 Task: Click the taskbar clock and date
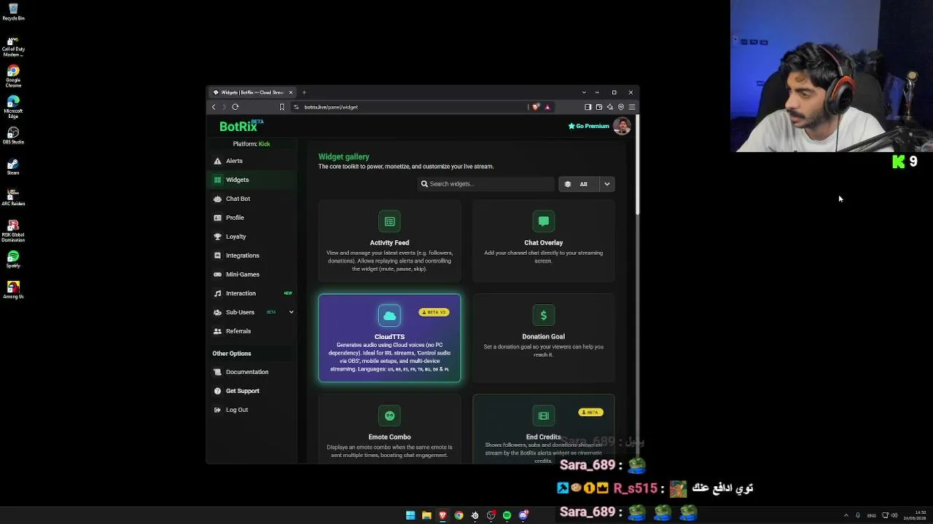pyautogui.click(x=915, y=515)
